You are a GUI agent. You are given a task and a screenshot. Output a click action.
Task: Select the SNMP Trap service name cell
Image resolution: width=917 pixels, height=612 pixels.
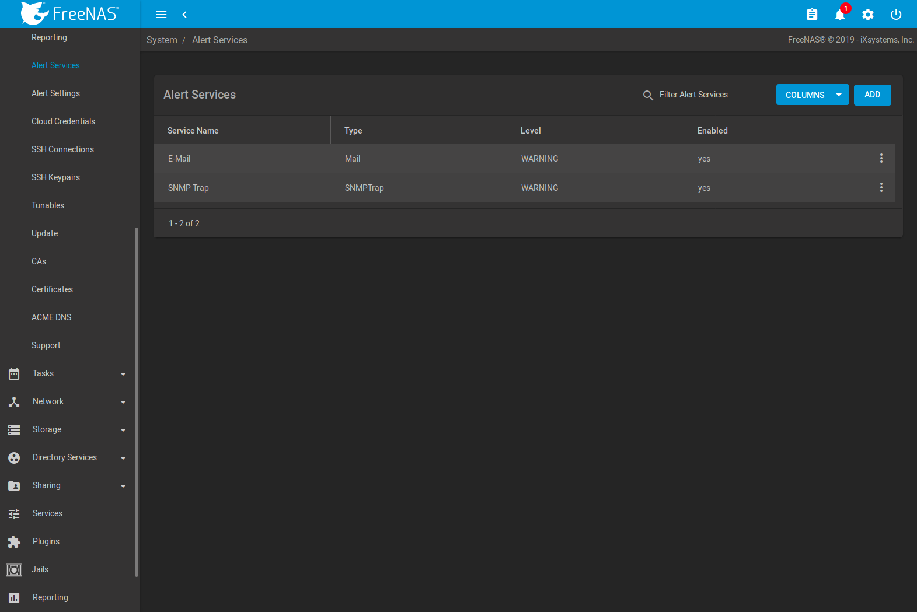point(188,188)
